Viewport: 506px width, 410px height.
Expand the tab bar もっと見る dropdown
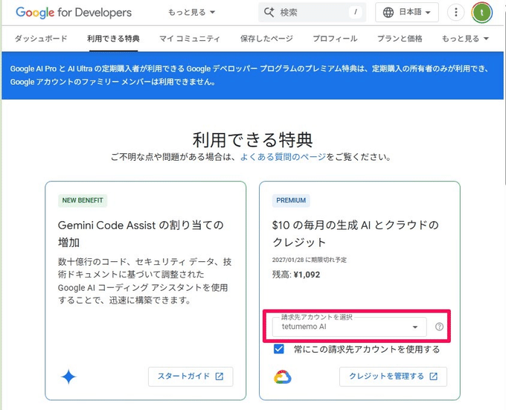[x=465, y=39]
